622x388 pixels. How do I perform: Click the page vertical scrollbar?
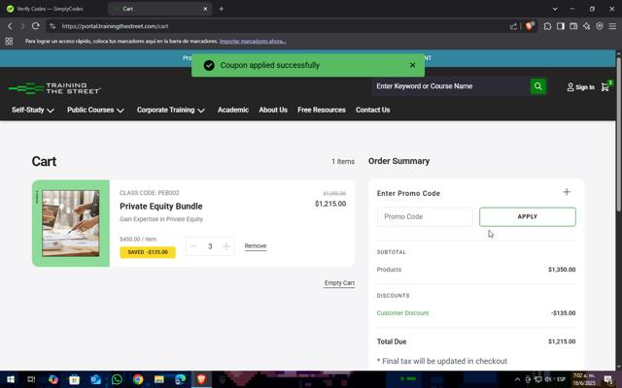click(618, 135)
